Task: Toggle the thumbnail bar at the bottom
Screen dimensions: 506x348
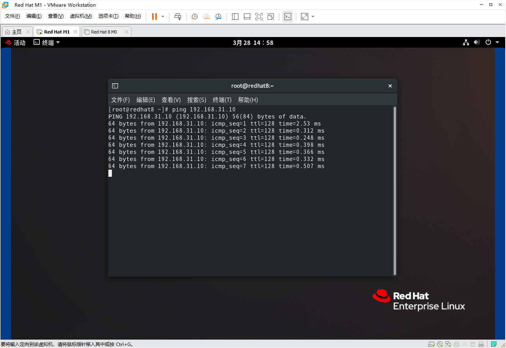Action: click(x=247, y=17)
